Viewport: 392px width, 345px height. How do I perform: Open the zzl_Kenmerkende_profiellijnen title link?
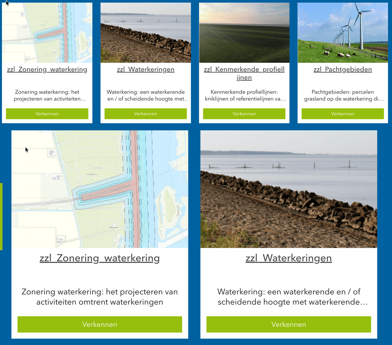(244, 73)
